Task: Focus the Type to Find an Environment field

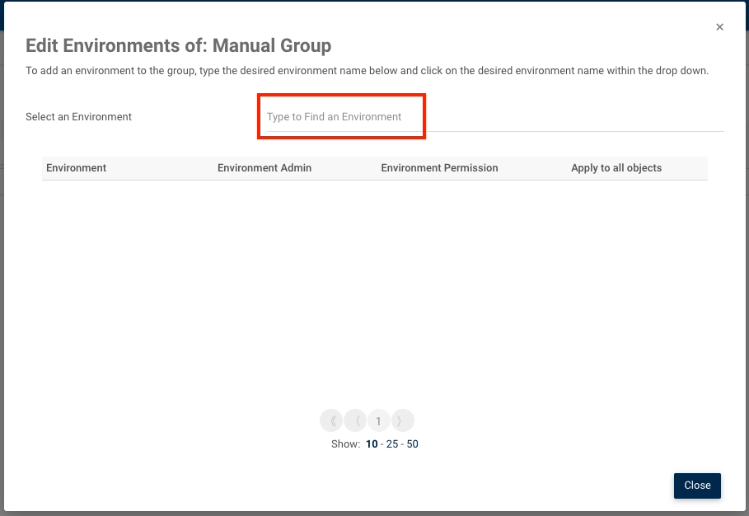Action: pyautogui.click(x=494, y=117)
